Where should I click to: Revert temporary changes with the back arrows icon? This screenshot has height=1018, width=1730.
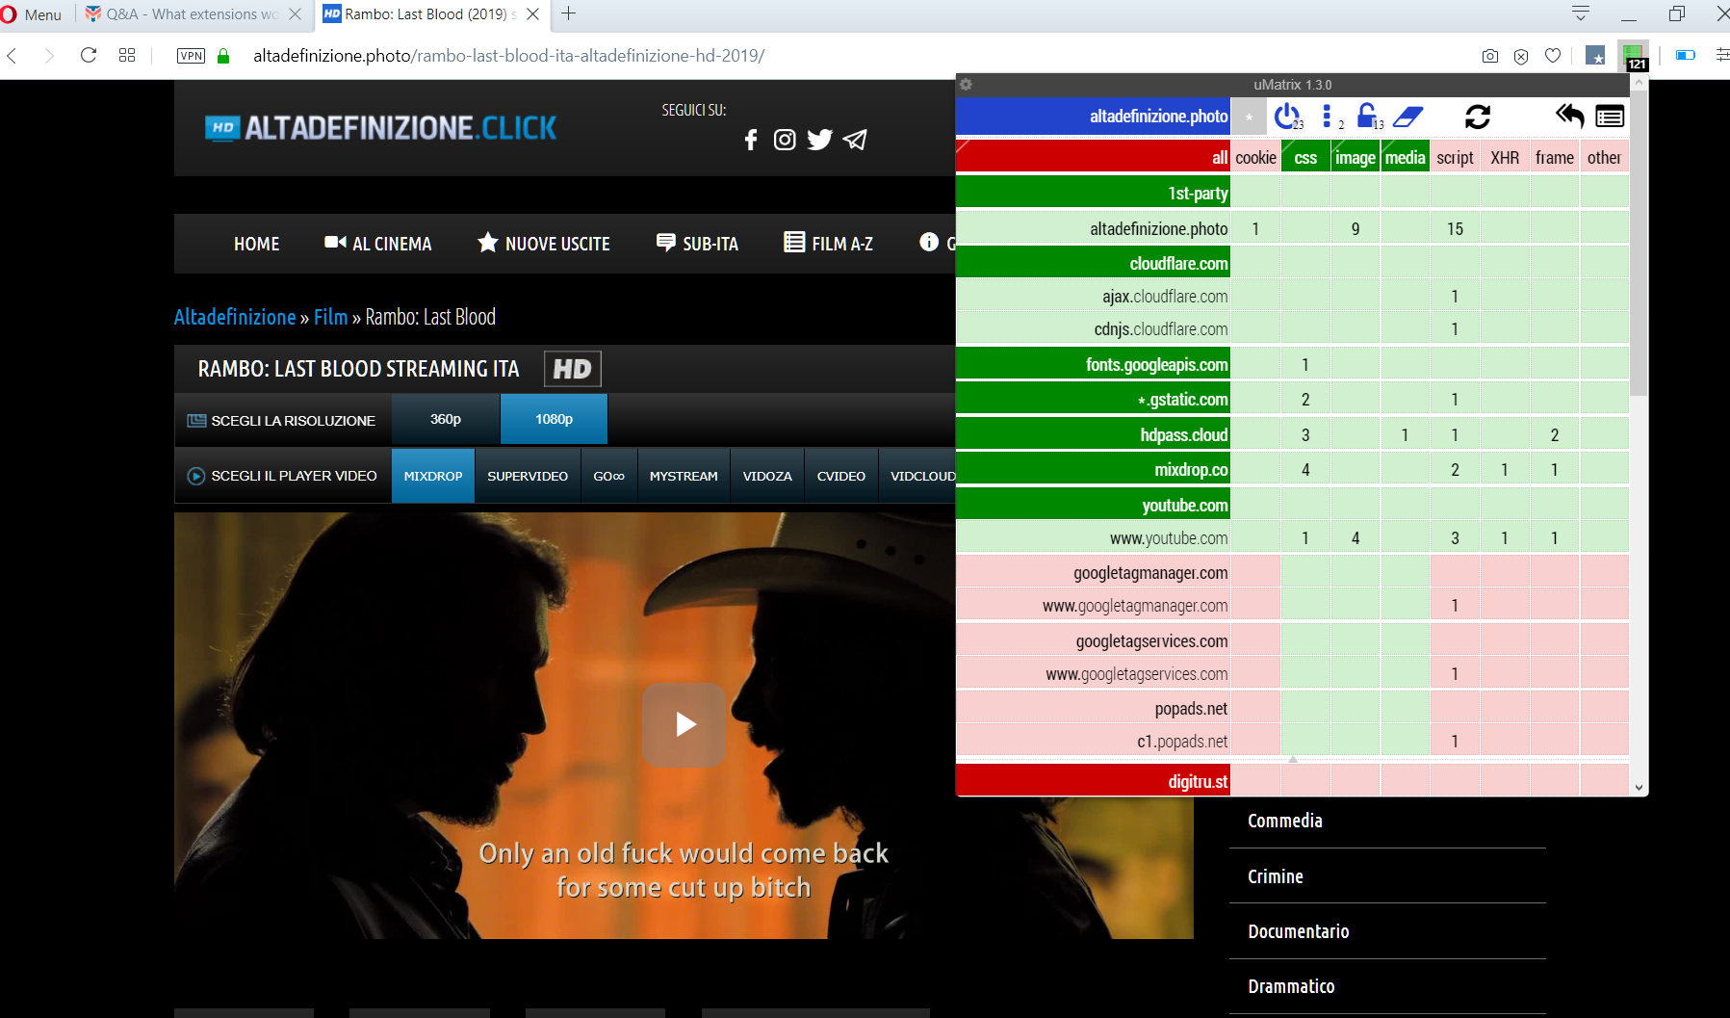tap(1569, 117)
